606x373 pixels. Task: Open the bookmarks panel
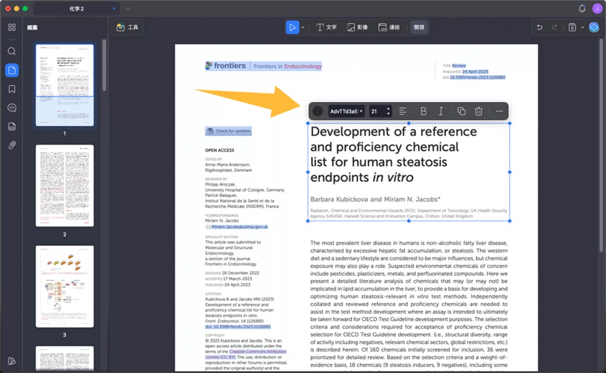pyautogui.click(x=12, y=89)
